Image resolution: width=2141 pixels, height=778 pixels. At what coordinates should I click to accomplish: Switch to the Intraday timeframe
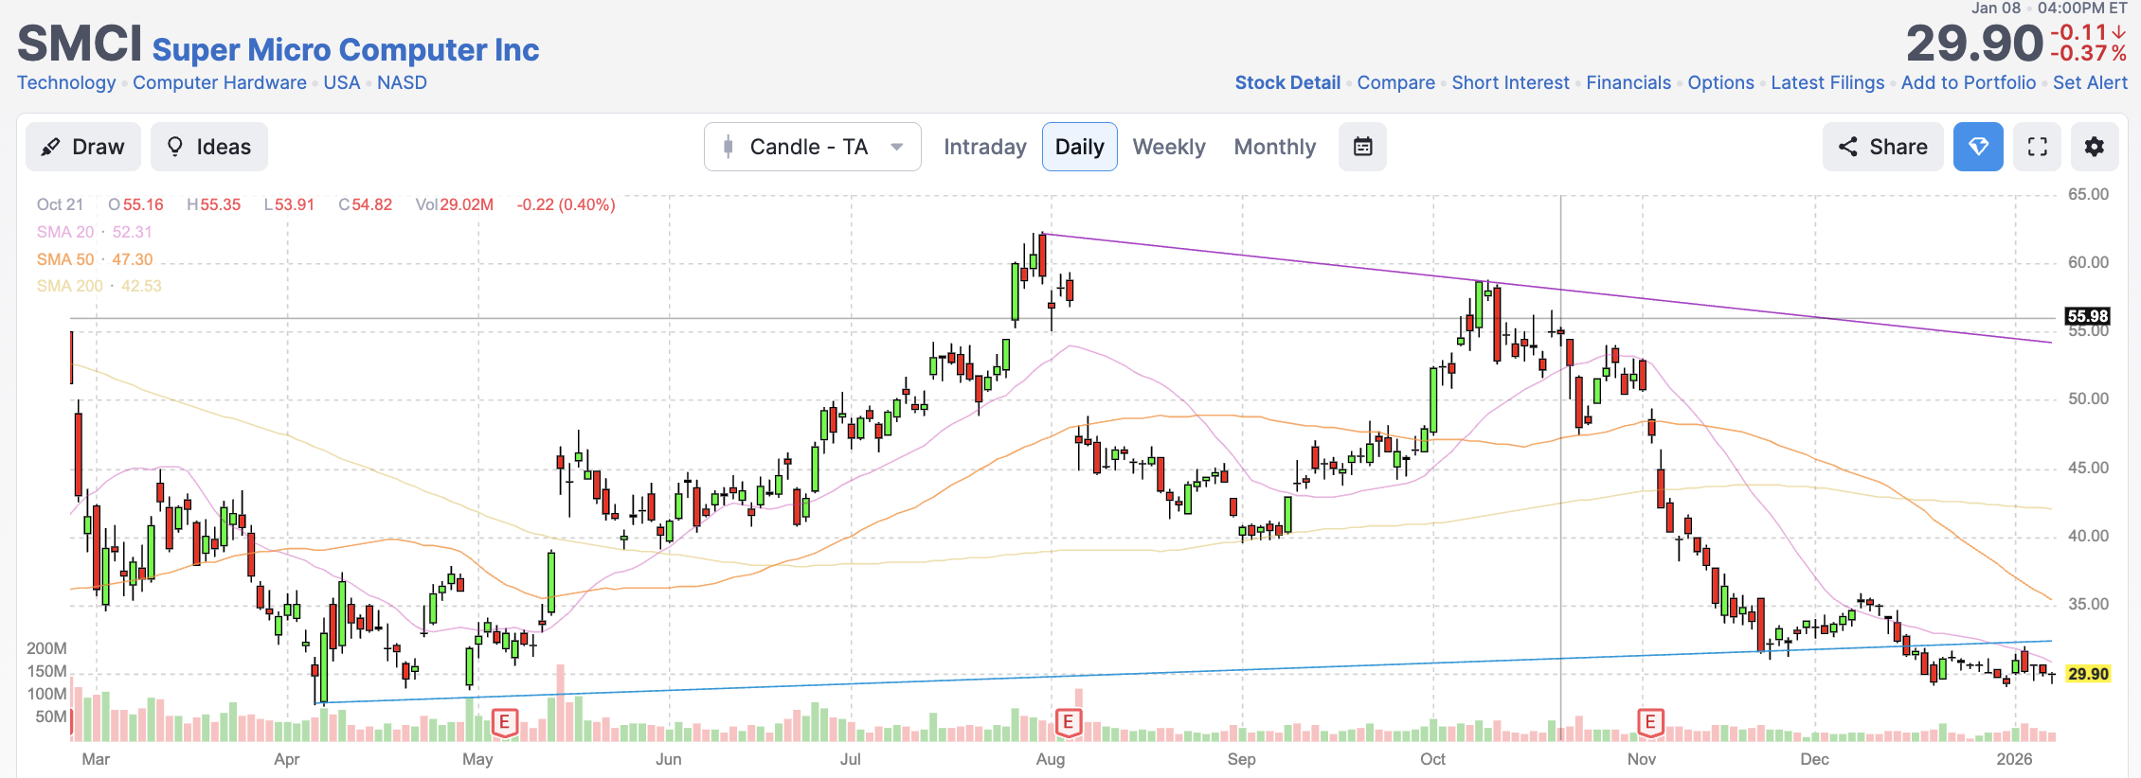coord(985,147)
